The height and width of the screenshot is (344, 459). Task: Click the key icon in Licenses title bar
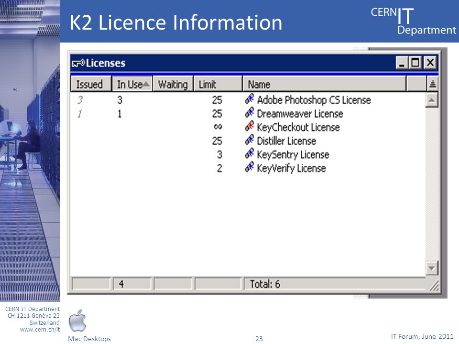(x=78, y=63)
